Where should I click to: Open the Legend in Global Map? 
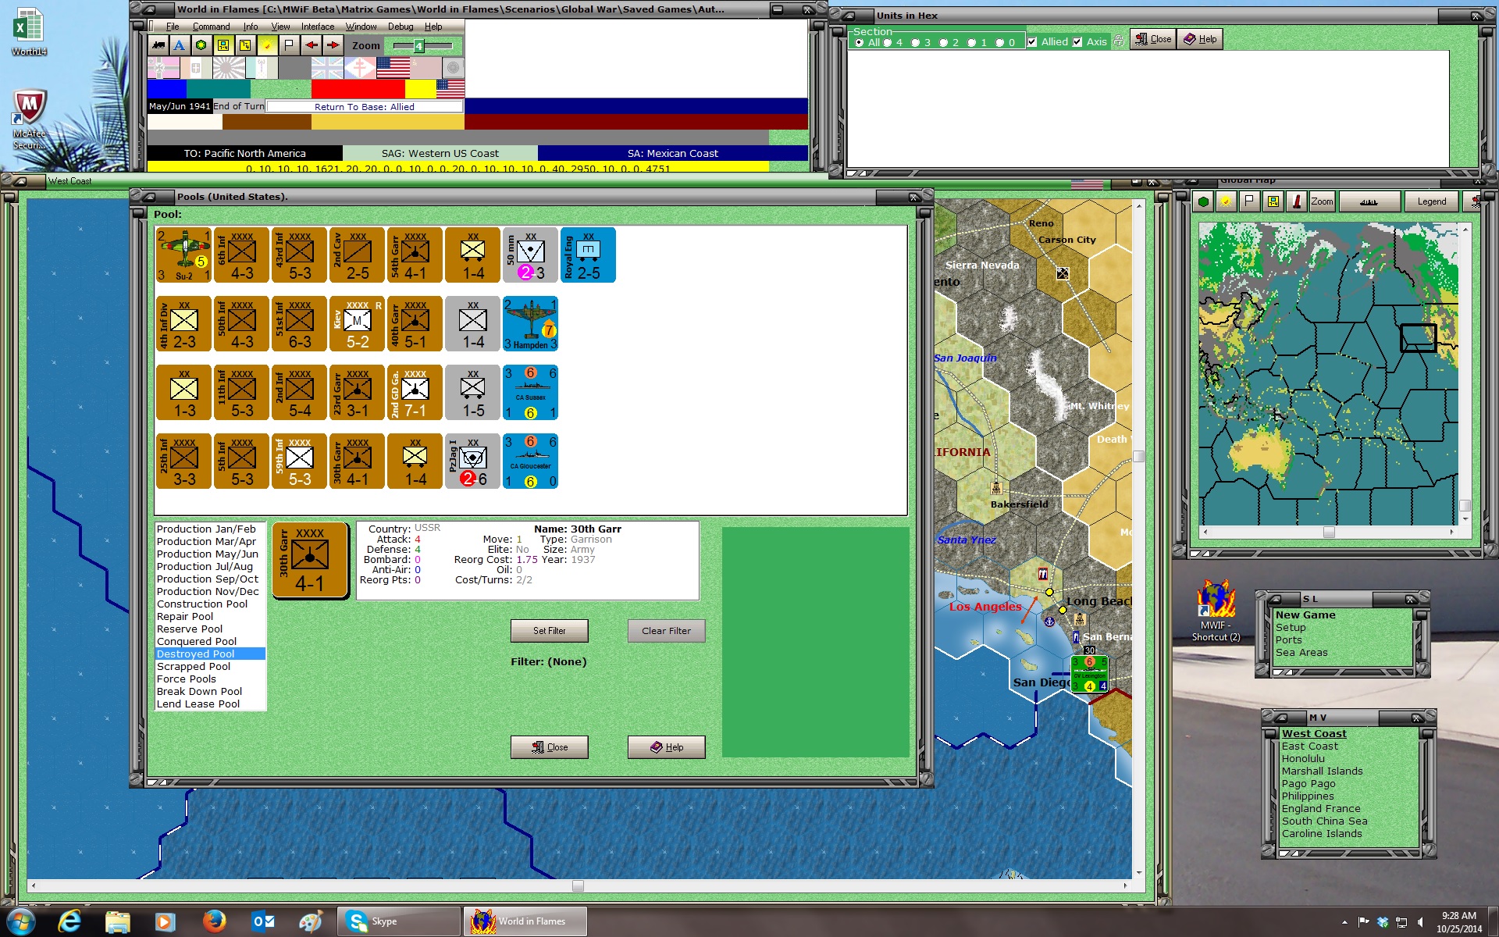[x=1432, y=201]
